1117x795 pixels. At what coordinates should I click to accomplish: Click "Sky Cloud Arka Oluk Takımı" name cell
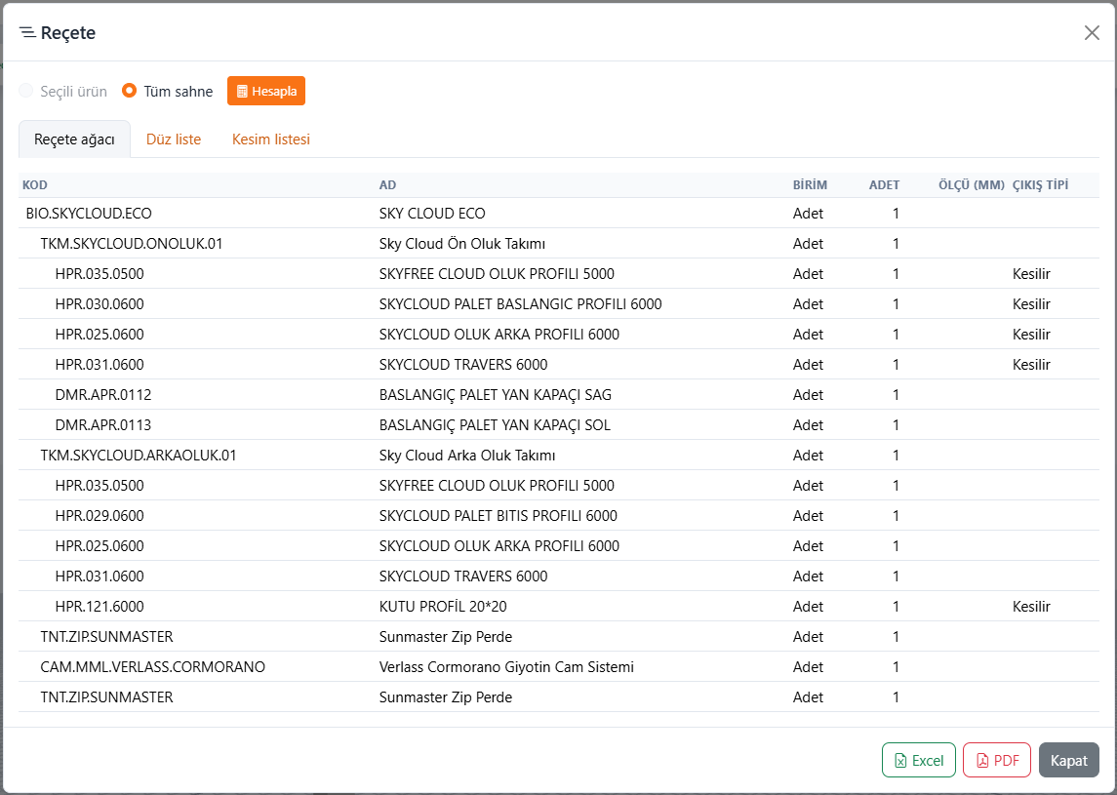(x=467, y=456)
